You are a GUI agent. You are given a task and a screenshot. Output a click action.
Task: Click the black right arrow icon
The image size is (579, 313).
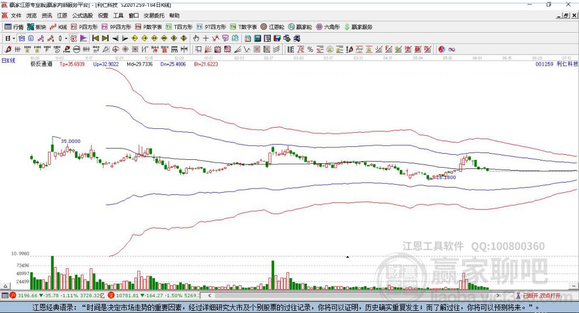125,38
